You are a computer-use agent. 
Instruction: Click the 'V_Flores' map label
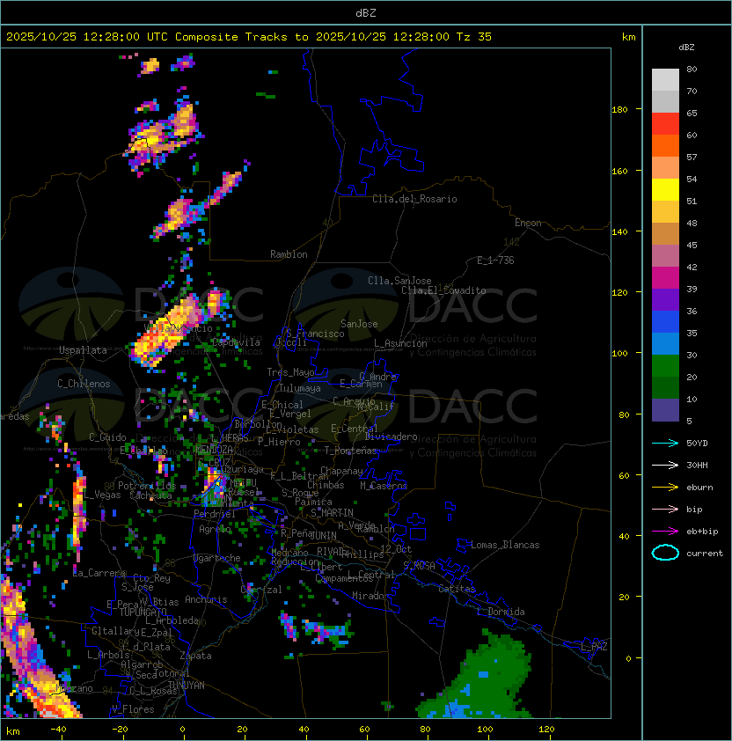click(133, 709)
